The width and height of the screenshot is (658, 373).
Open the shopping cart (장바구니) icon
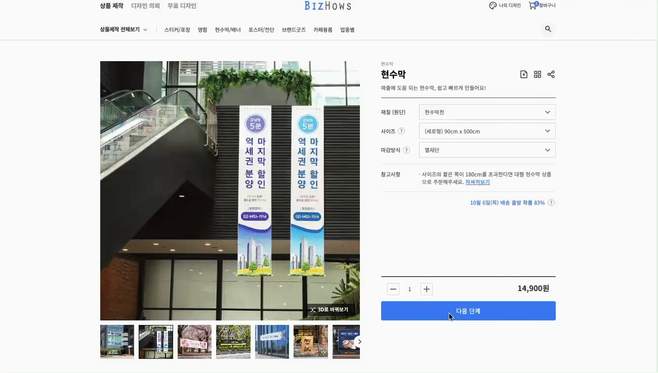pyautogui.click(x=532, y=6)
